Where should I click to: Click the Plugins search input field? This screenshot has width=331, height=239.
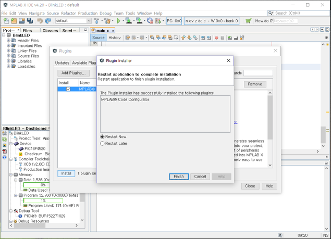point(258,73)
